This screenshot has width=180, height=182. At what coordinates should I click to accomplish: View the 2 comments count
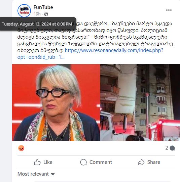click(x=167, y=148)
